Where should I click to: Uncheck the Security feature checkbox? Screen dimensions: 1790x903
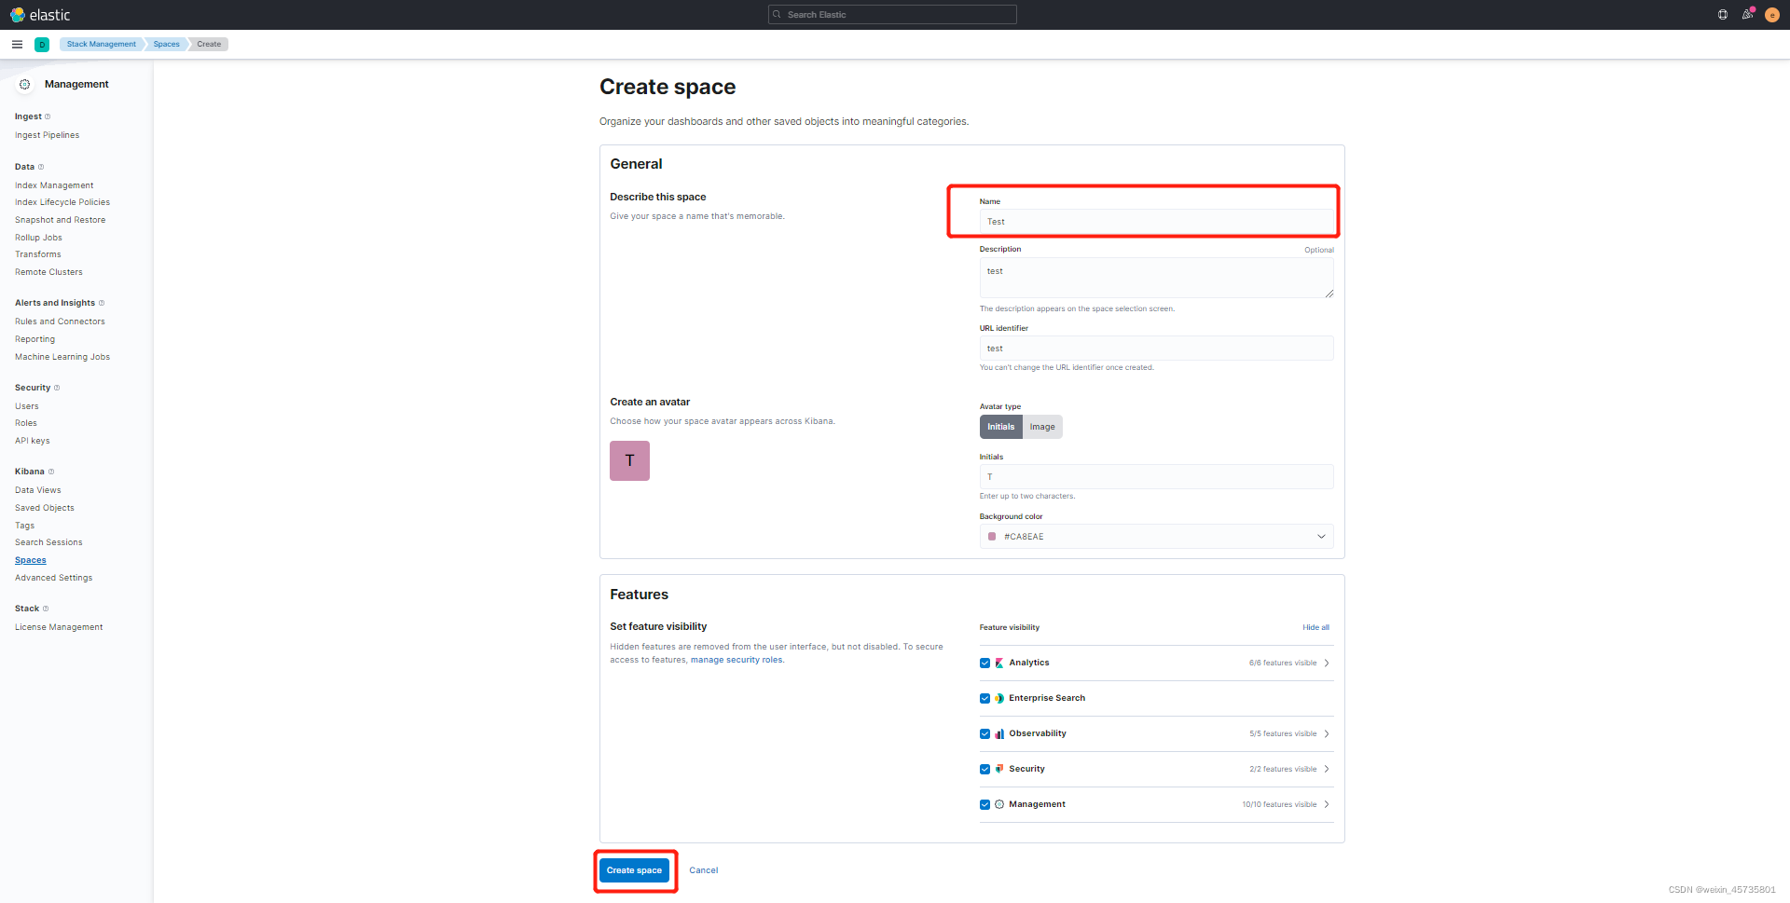[984, 769]
